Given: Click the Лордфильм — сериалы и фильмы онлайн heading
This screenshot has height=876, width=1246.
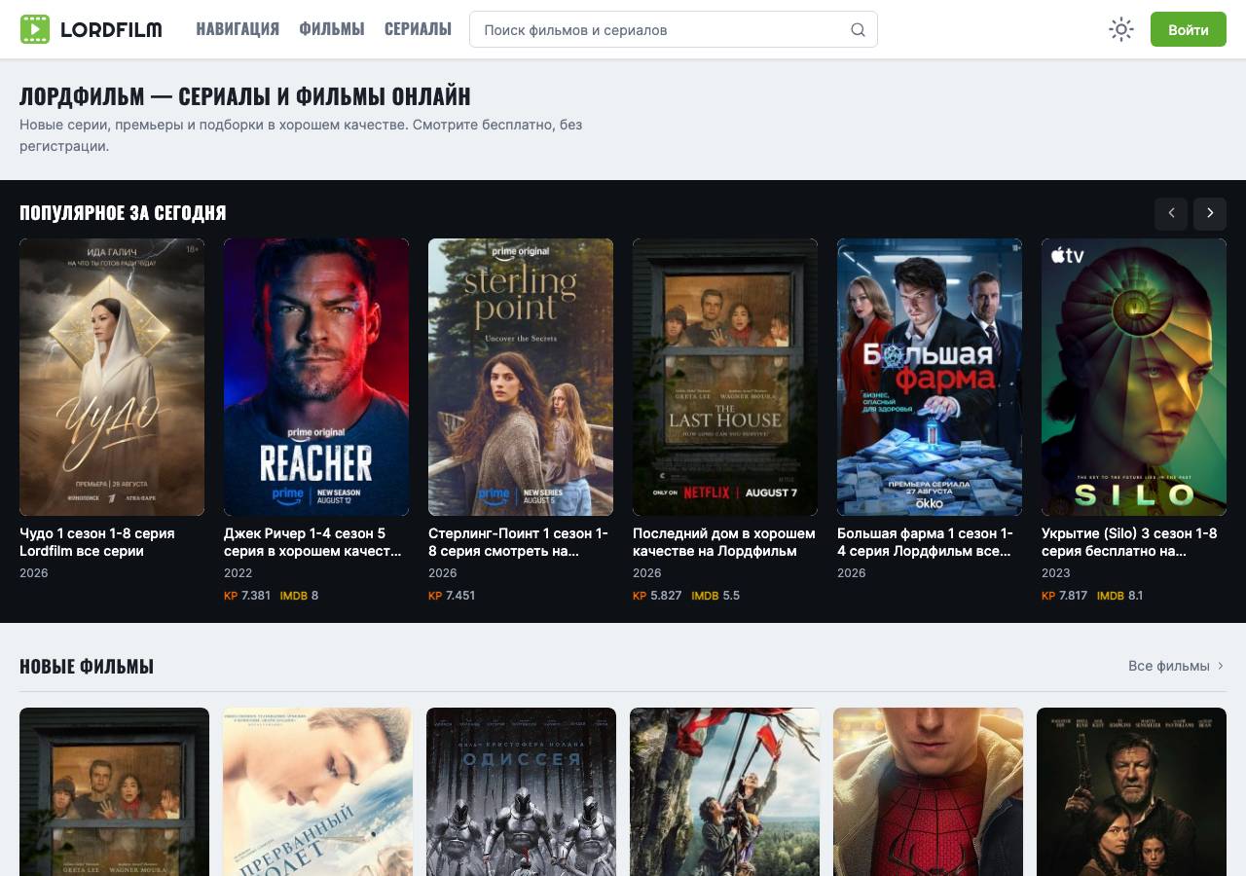Looking at the screenshot, I should click(x=245, y=96).
